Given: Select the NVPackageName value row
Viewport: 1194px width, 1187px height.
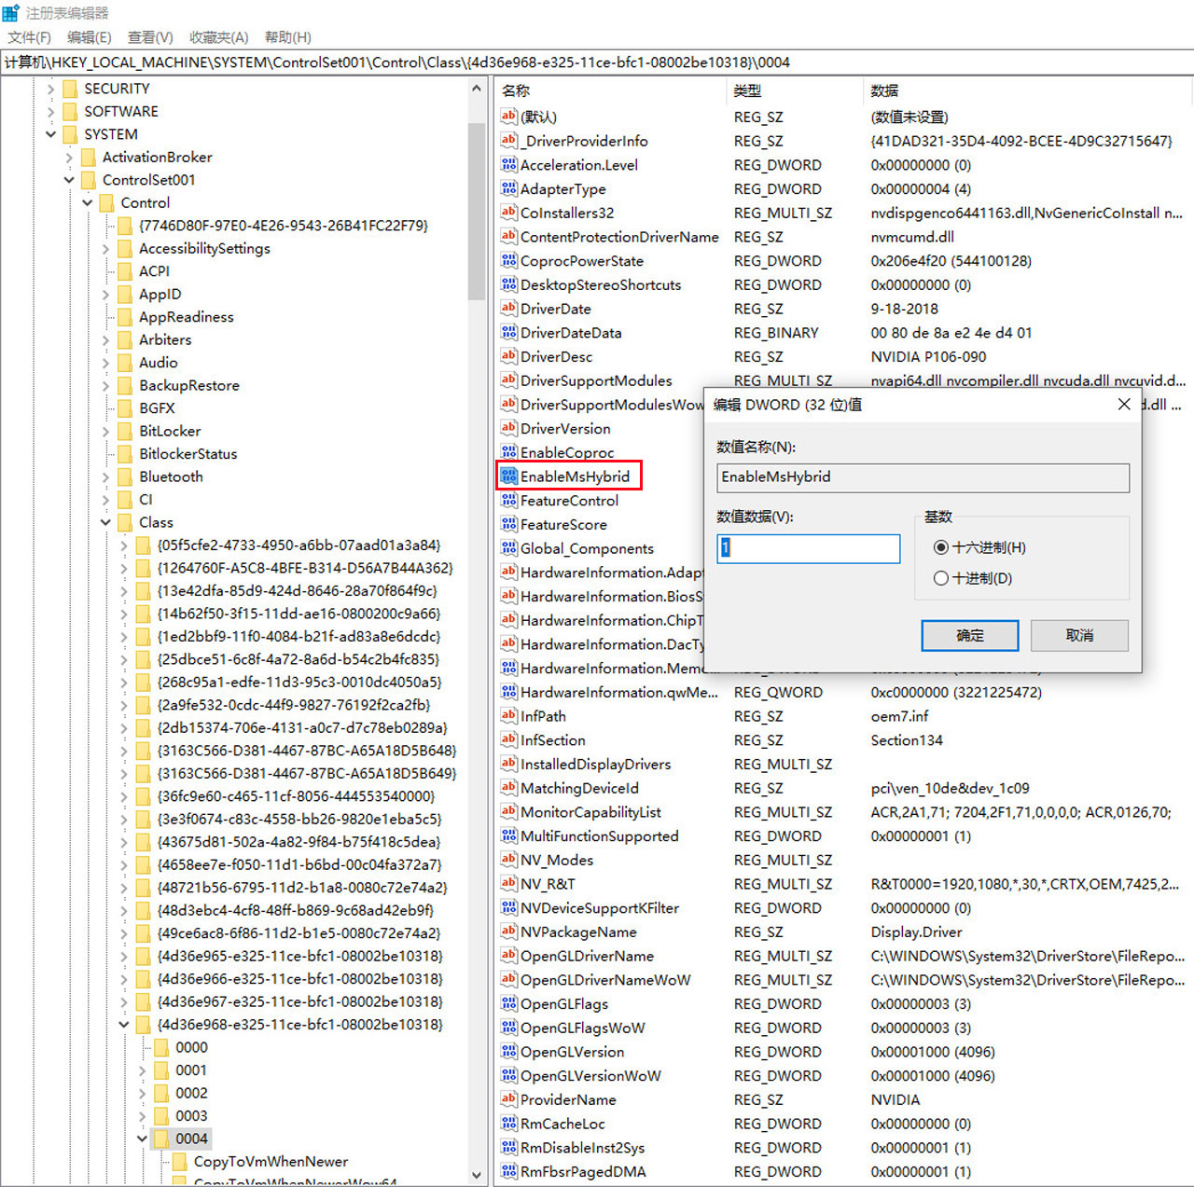Looking at the screenshot, I should pyautogui.click(x=578, y=932).
